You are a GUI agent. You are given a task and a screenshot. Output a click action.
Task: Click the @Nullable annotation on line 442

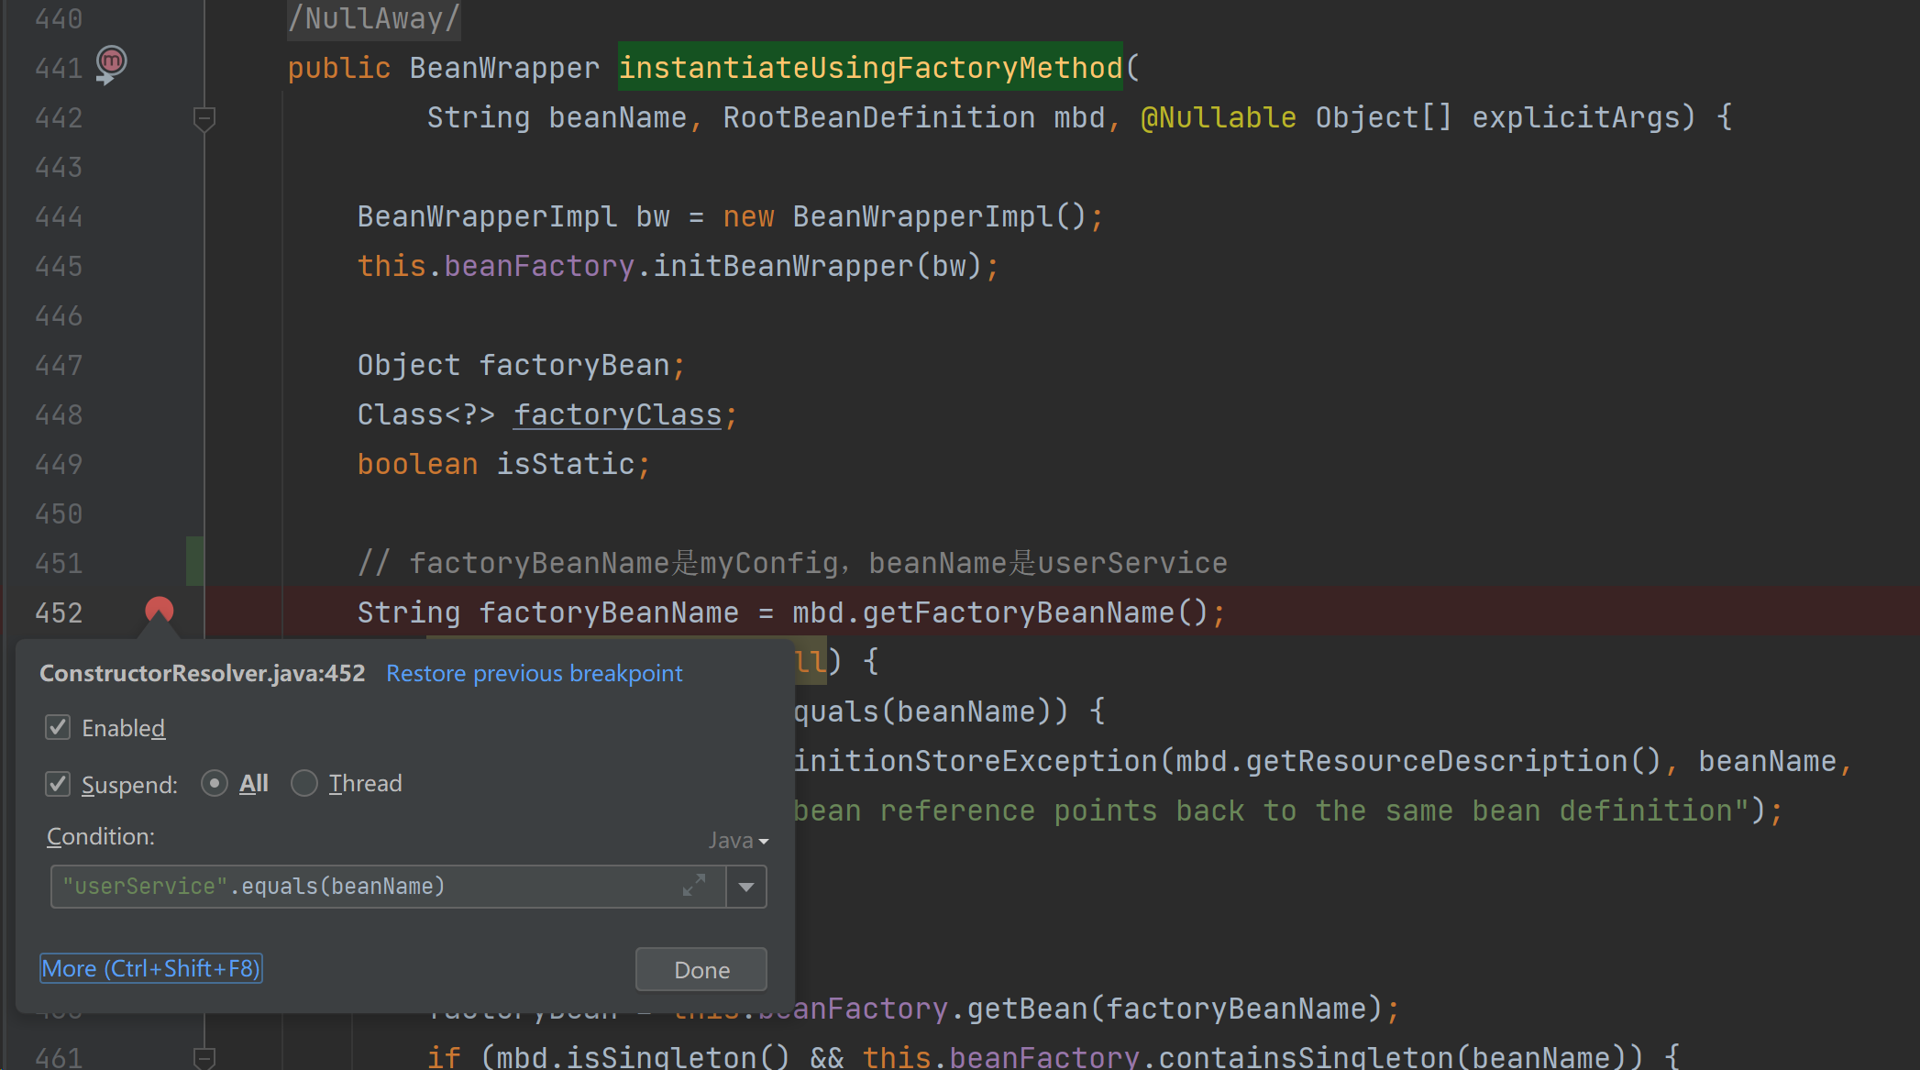1218,117
